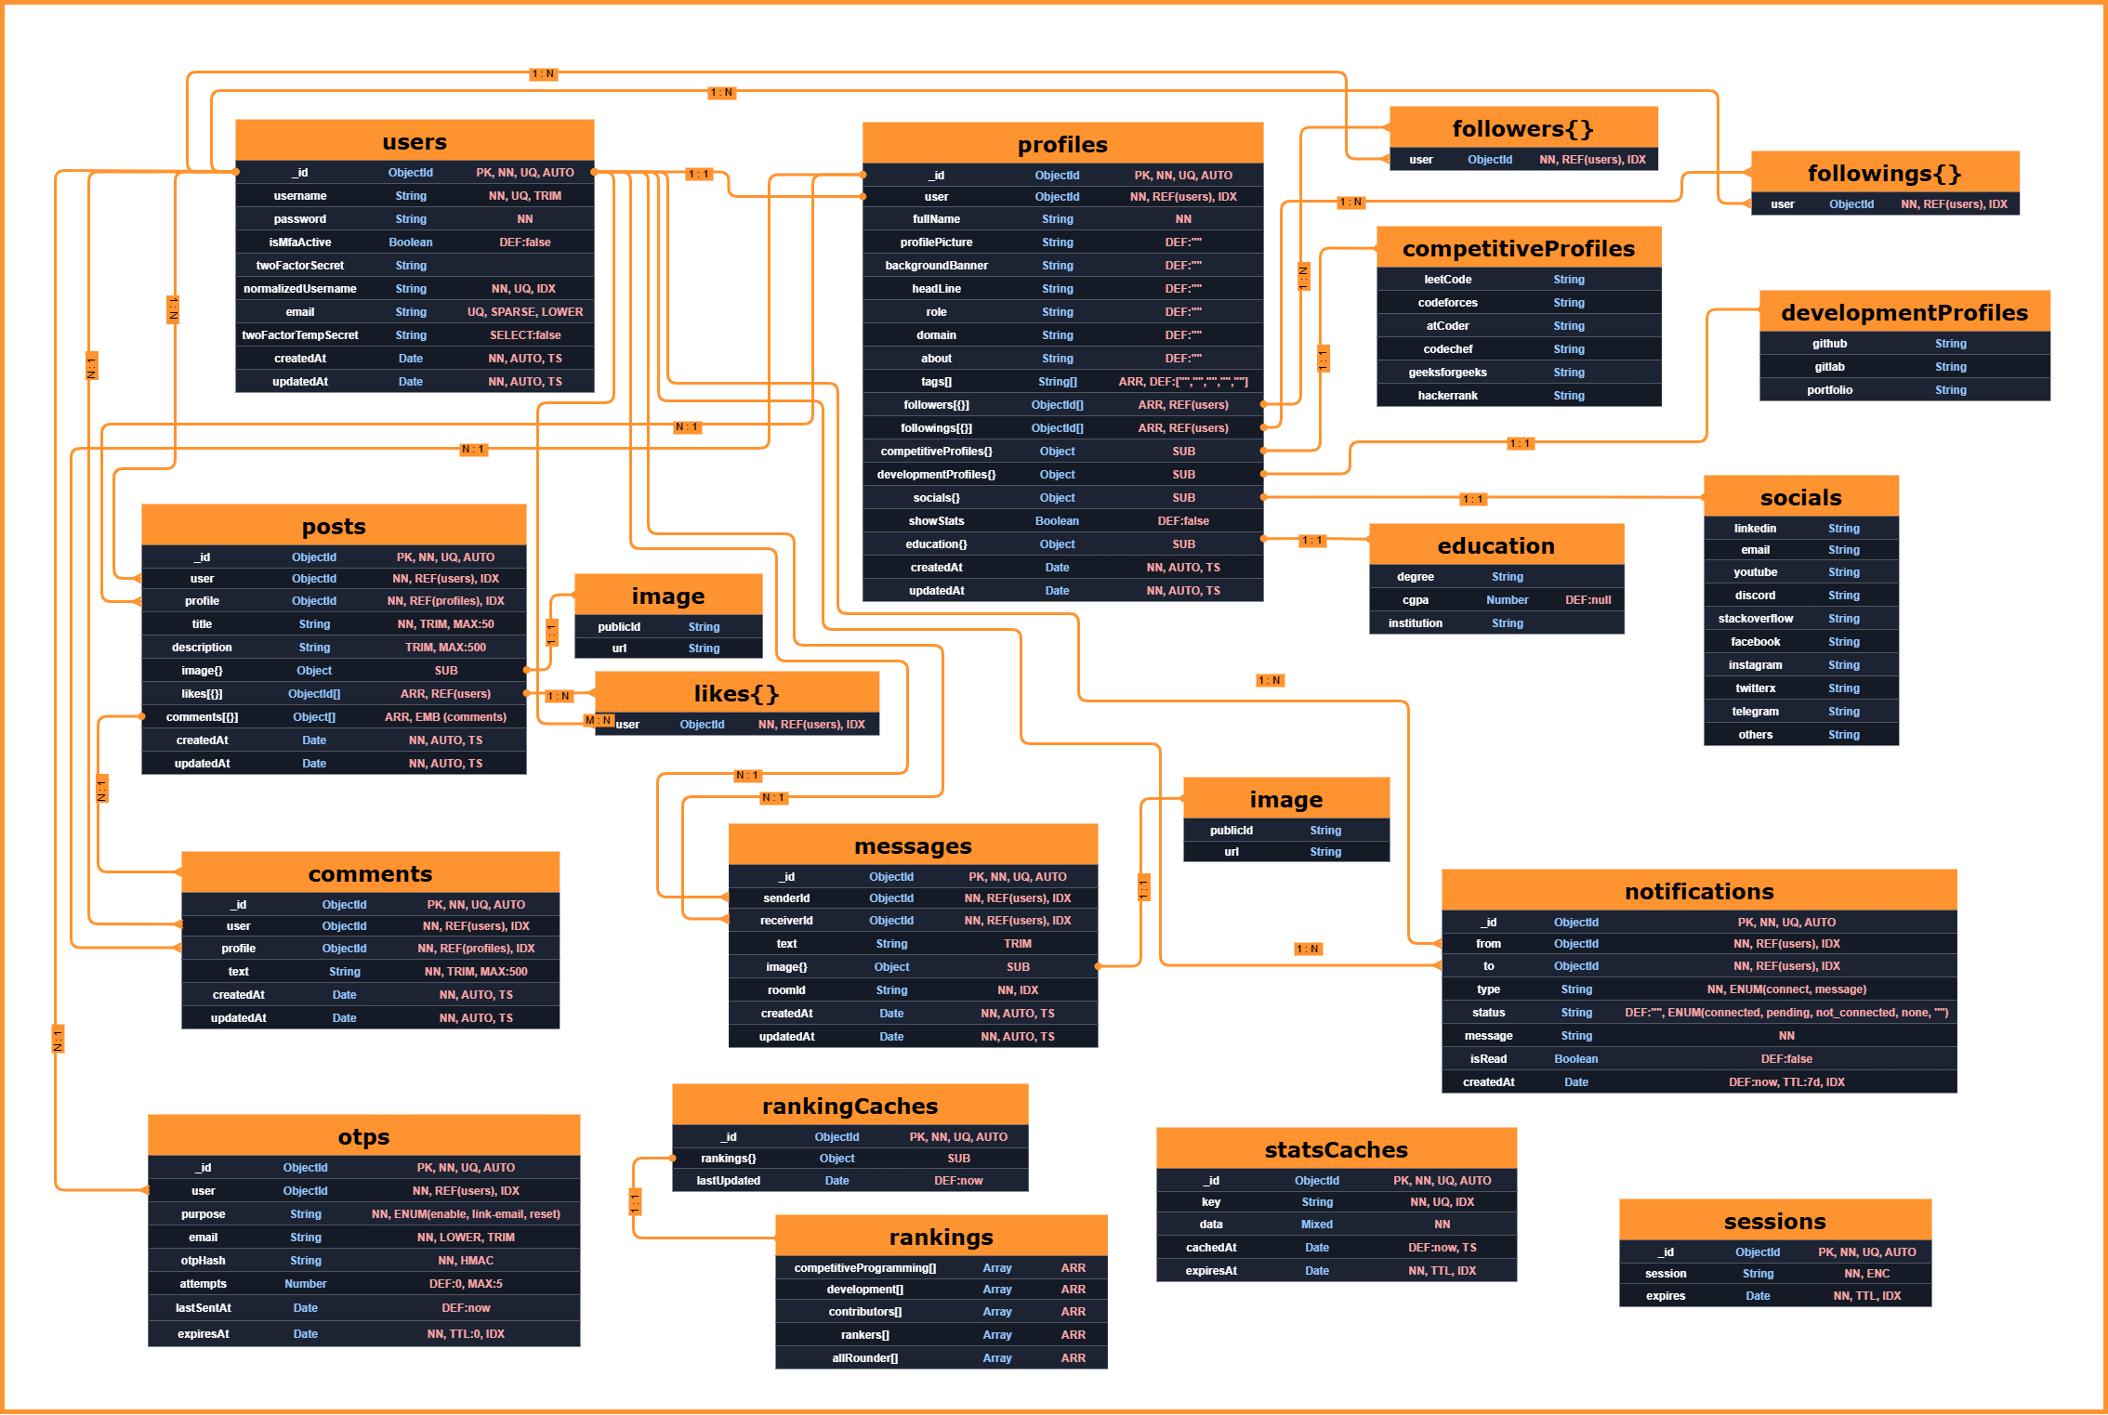Click the key field in statsCaches
Screen dimensions: 2108x1415
(x=1336, y=1201)
